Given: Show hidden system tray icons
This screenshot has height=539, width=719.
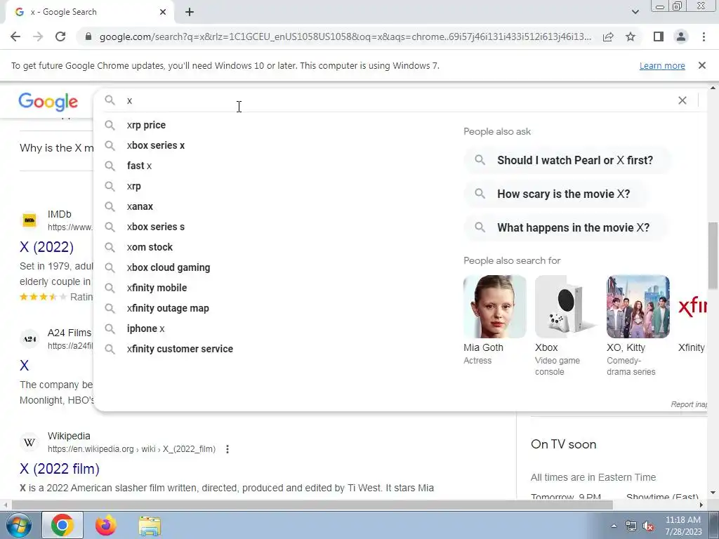Looking at the screenshot, I should point(614,526).
